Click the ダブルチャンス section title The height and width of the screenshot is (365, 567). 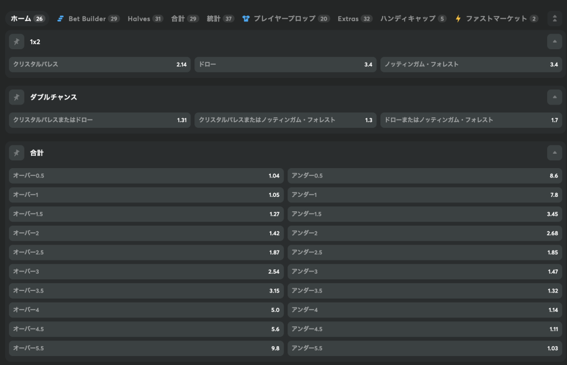[54, 97]
